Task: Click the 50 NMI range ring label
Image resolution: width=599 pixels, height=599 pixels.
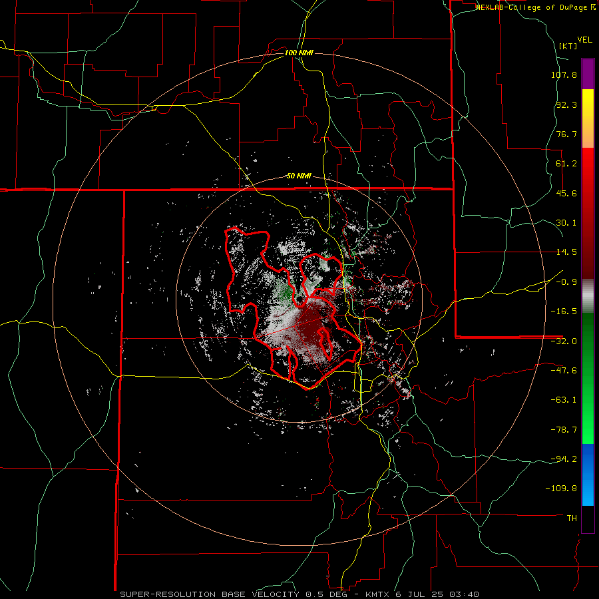Action: pos(299,176)
